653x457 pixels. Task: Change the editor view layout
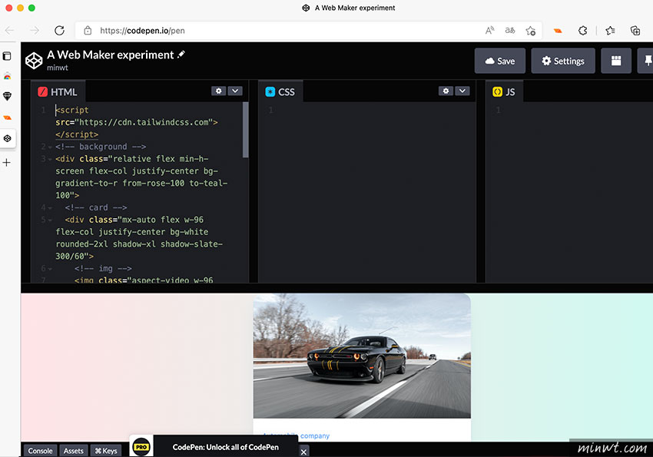tap(616, 61)
